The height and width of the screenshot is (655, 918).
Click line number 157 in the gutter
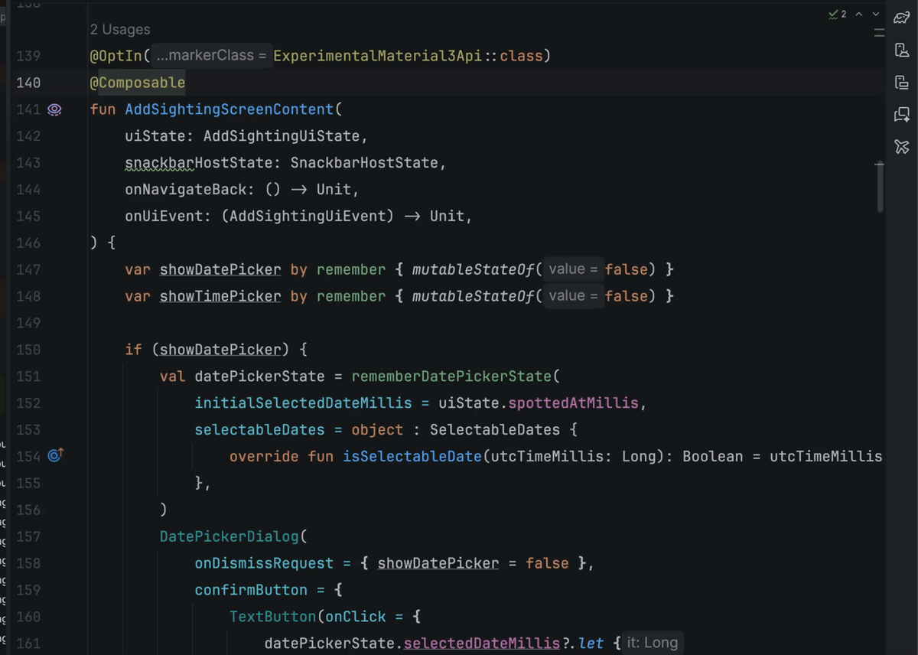point(28,536)
